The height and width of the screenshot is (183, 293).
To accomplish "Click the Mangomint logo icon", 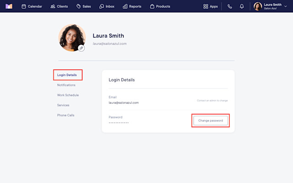I will 9,6.
